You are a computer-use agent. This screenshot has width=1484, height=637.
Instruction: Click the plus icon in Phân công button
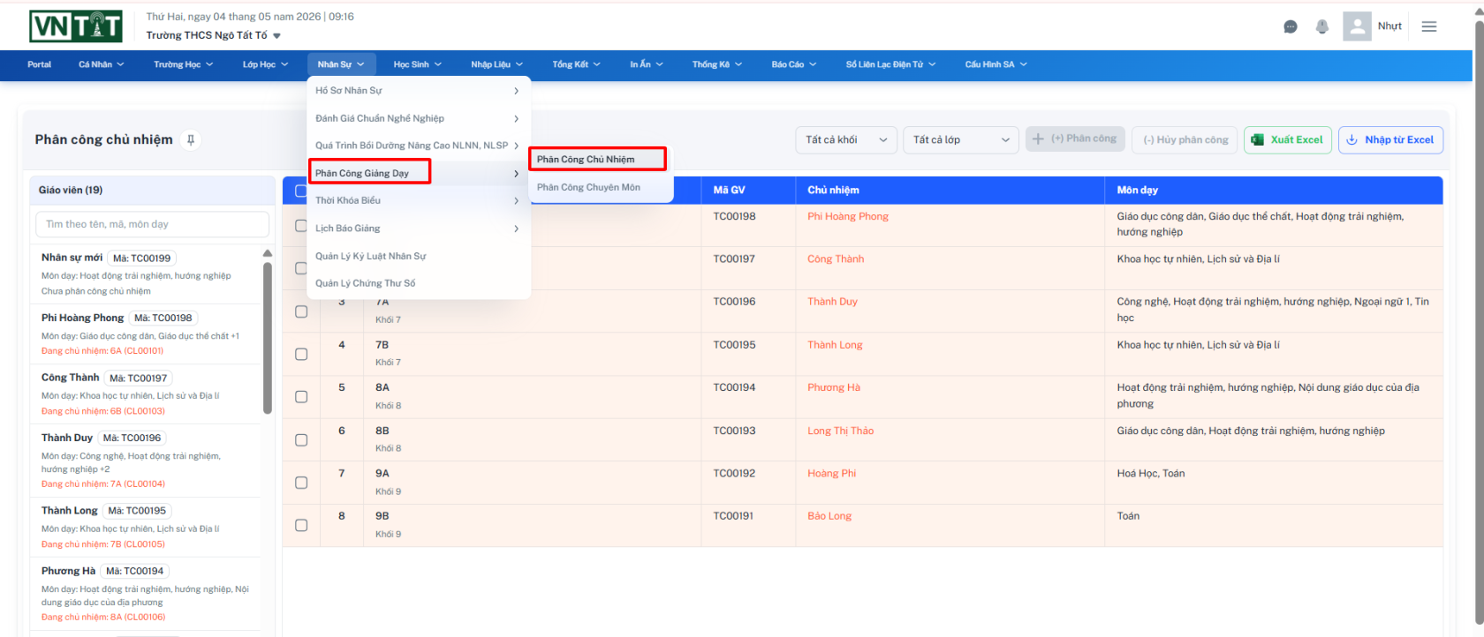[x=1038, y=139]
